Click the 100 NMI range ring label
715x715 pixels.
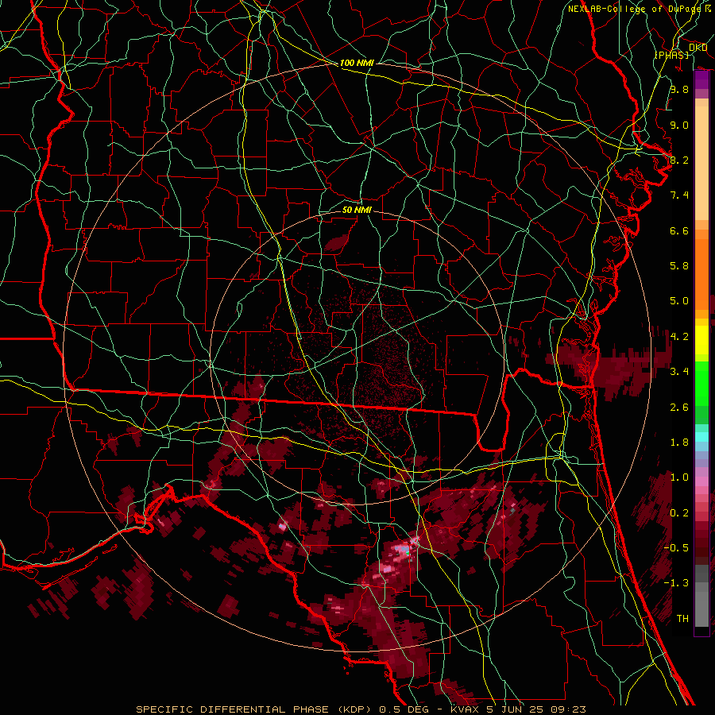(357, 63)
